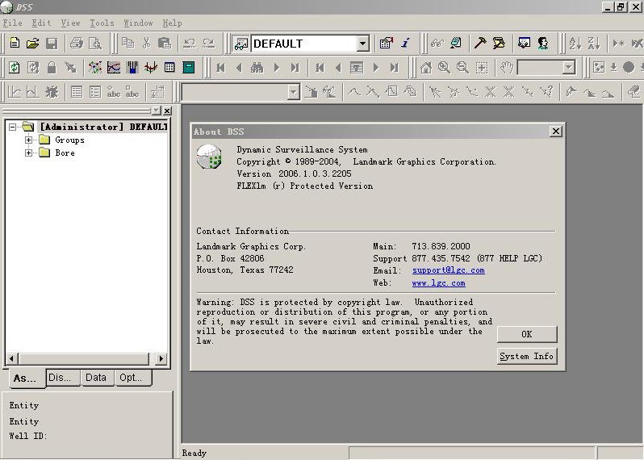The height and width of the screenshot is (460, 644).
Task: Collapse the [Administrator] DEFAULT tree root
Action: click(x=13, y=127)
